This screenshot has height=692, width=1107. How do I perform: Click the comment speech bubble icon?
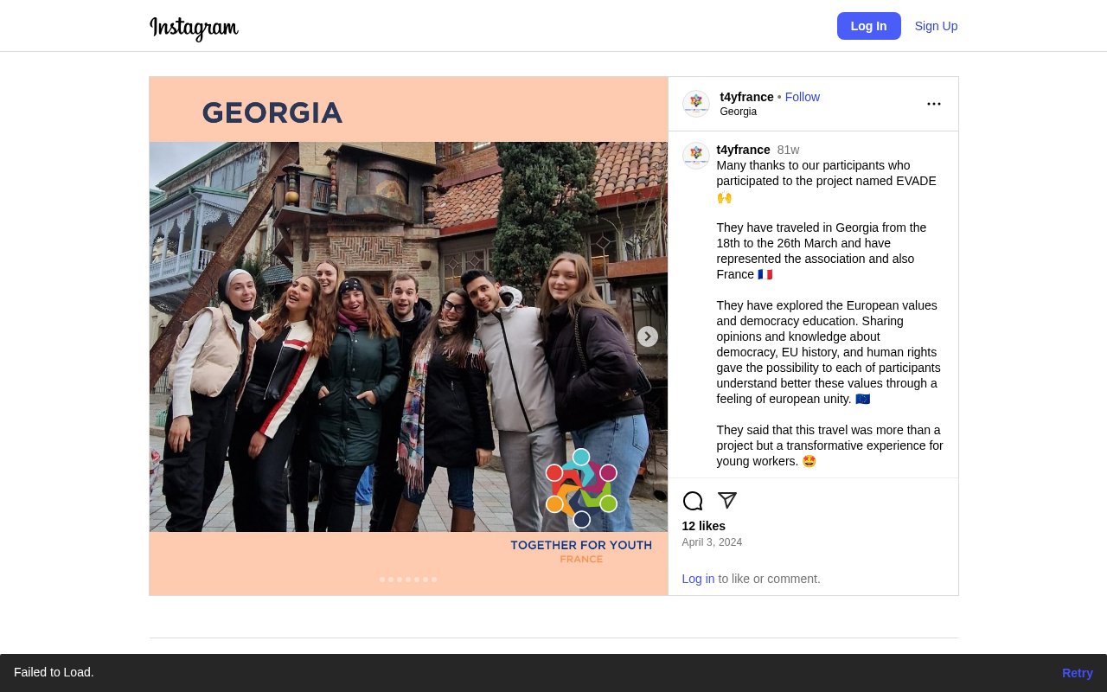click(693, 501)
